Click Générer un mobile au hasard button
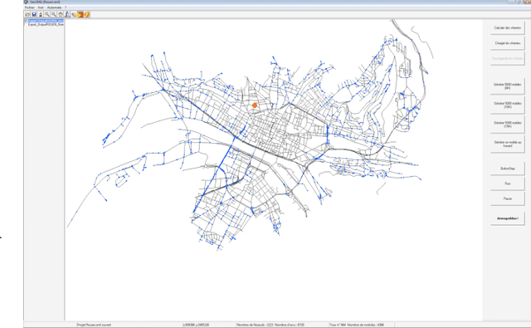The image size is (531, 328). 507,144
